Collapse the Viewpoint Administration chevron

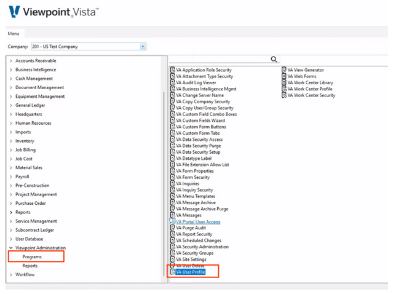[x=11, y=248]
